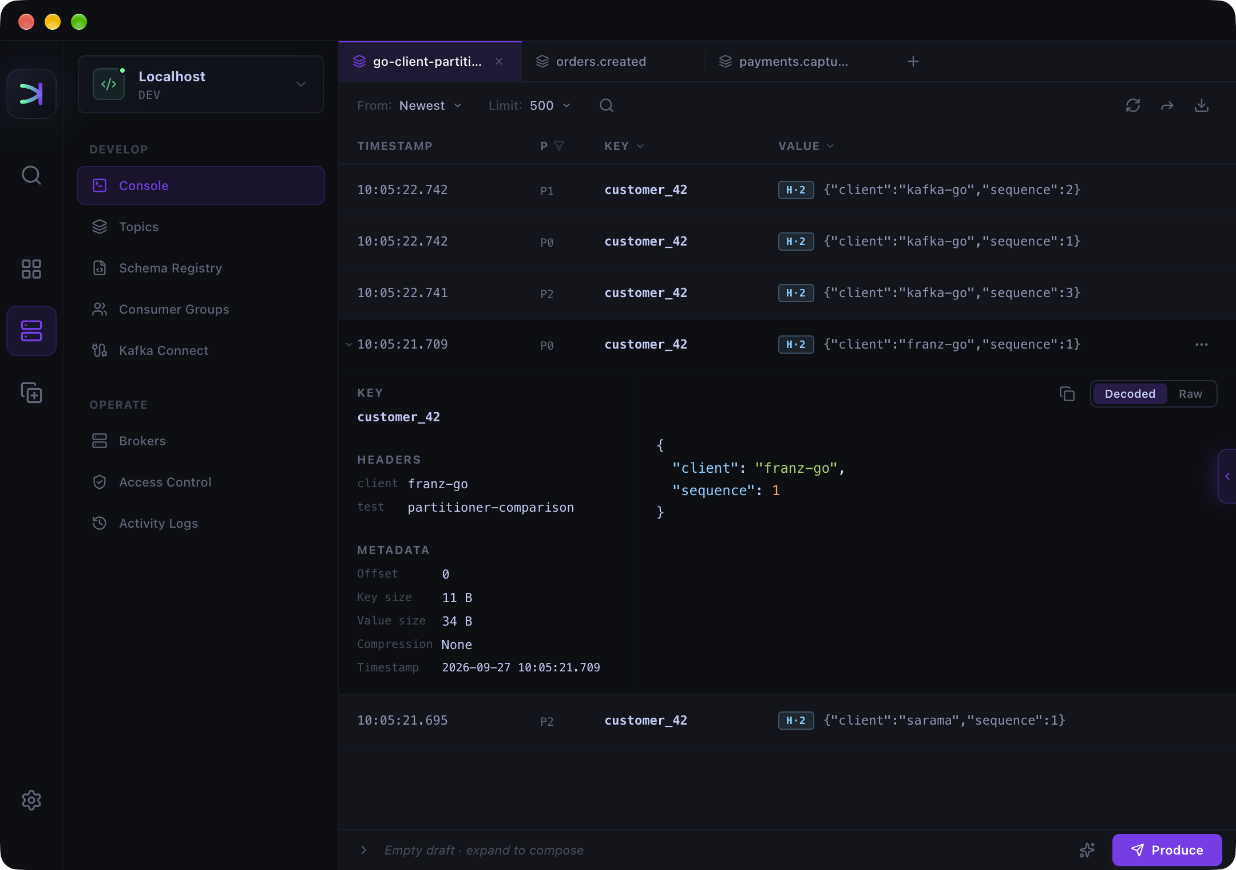Click the AI sparkle icon near Produce
Viewport: 1236px width, 870px height.
1087,850
